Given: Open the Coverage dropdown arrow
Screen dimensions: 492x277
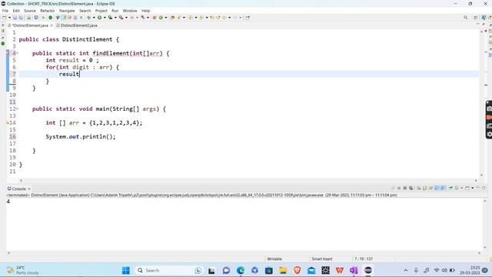Looking at the screenshot, I should (x=115, y=18).
